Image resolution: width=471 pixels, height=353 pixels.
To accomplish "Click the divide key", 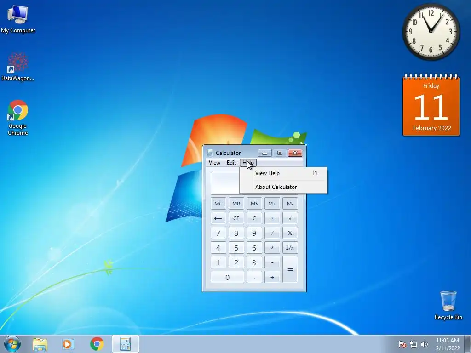I will tap(272, 233).
